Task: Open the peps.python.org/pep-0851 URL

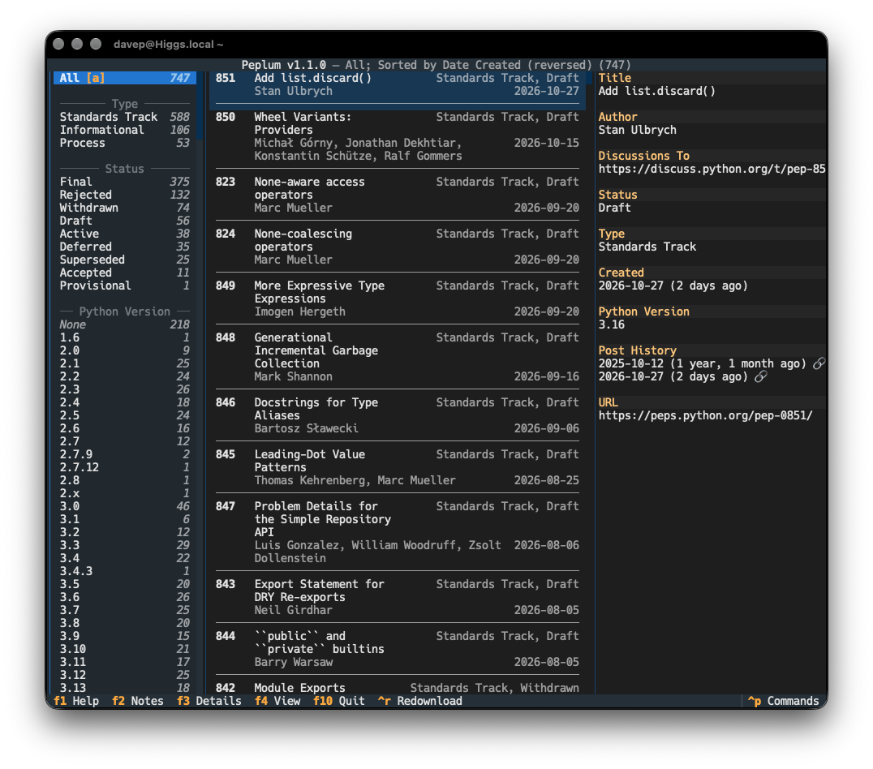Action: (705, 416)
